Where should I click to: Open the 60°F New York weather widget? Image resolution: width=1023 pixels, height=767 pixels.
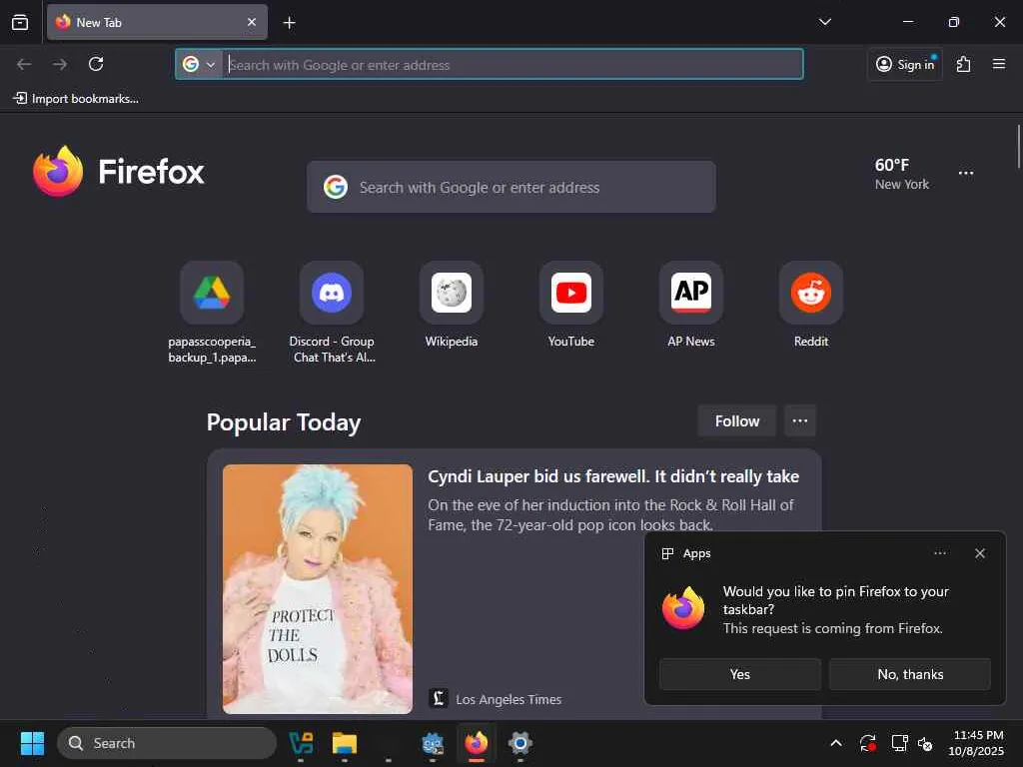(x=902, y=174)
